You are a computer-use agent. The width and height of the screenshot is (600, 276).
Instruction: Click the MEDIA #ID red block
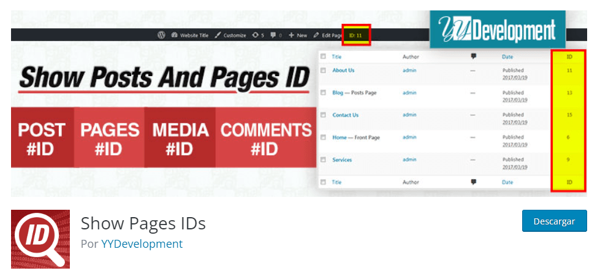coord(180,137)
